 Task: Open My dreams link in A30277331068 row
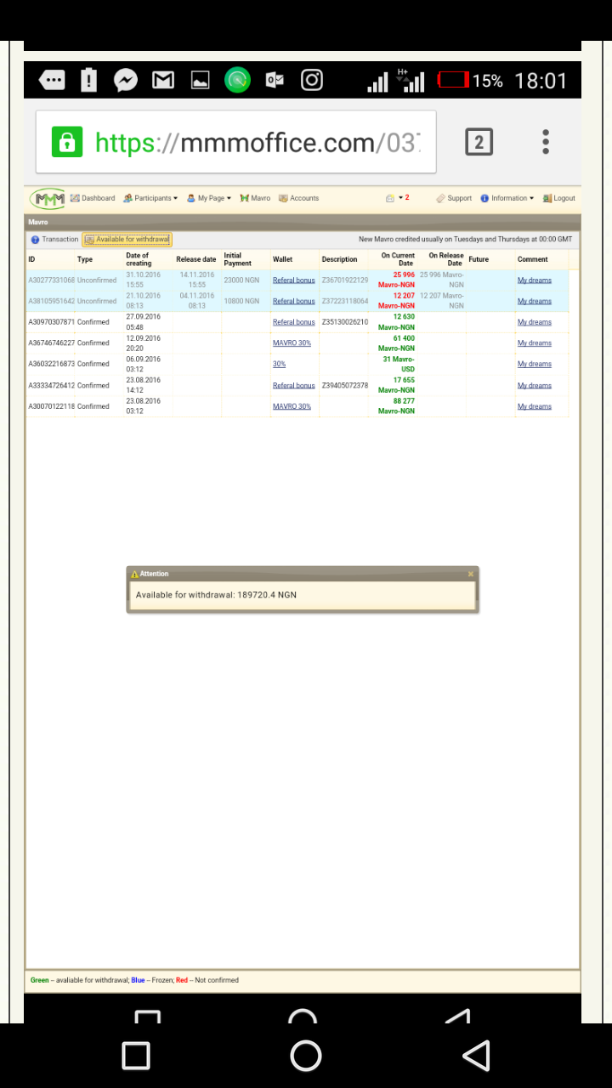535,280
